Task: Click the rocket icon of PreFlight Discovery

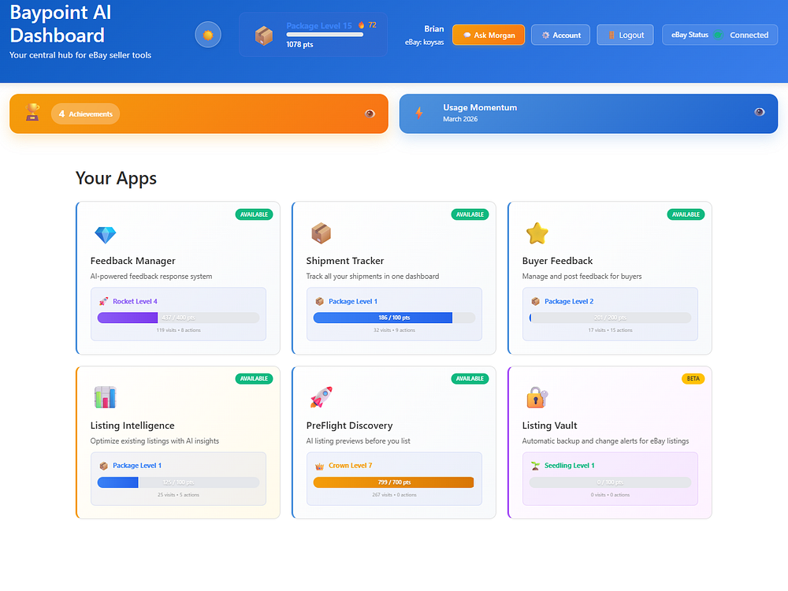Action: coord(322,397)
